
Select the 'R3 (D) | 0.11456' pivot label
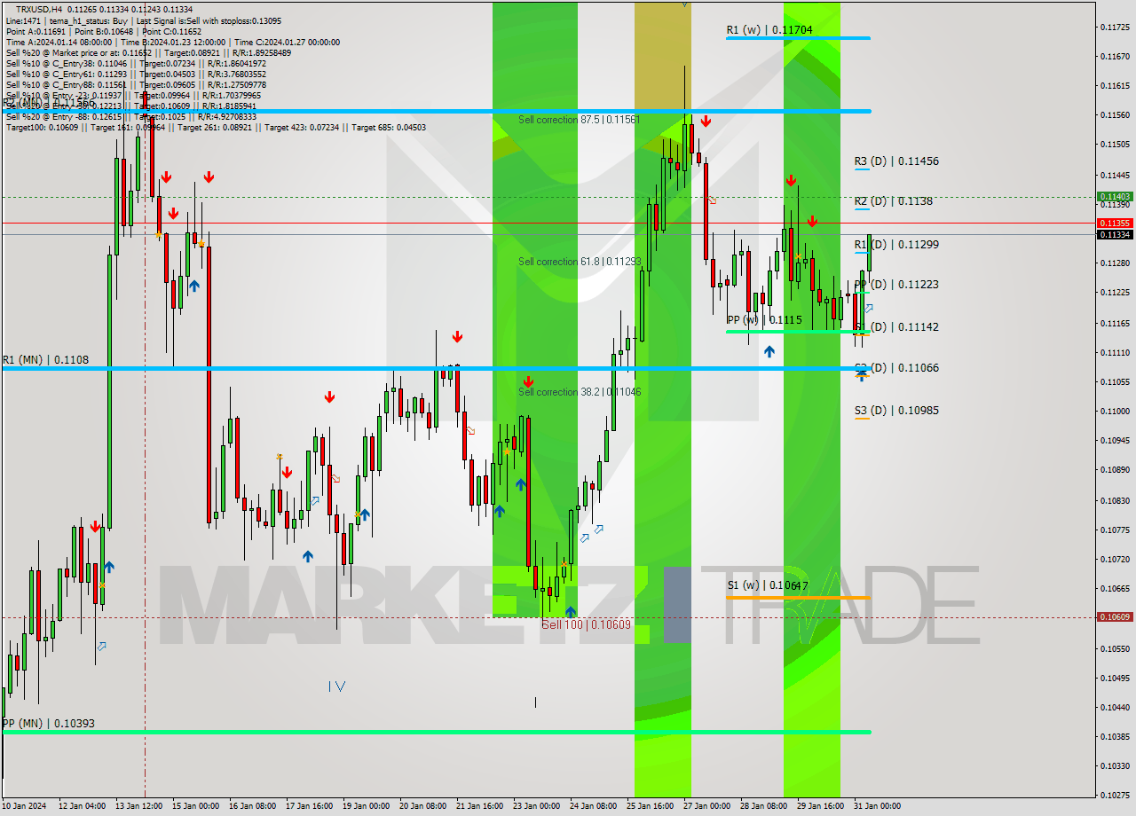pyautogui.click(x=896, y=161)
